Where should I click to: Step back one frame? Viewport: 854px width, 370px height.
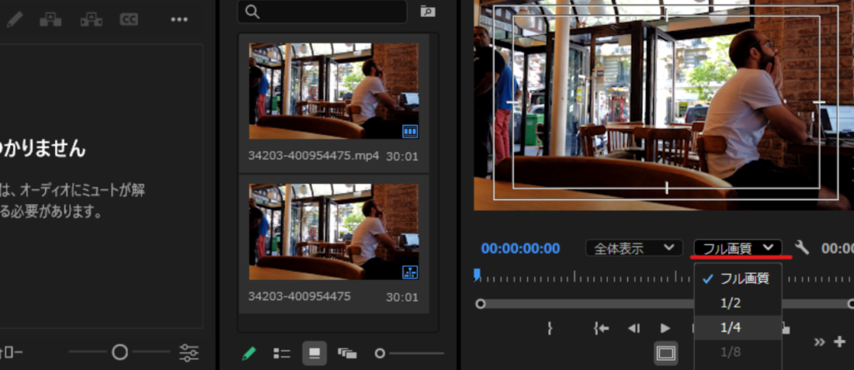634,328
